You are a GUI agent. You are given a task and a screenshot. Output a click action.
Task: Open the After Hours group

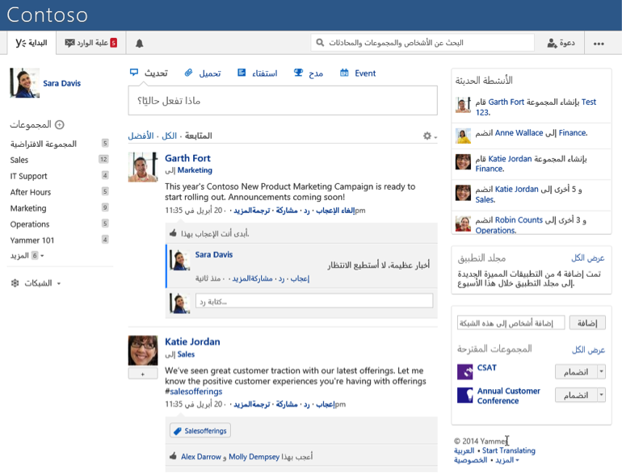click(x=31, y=192)
